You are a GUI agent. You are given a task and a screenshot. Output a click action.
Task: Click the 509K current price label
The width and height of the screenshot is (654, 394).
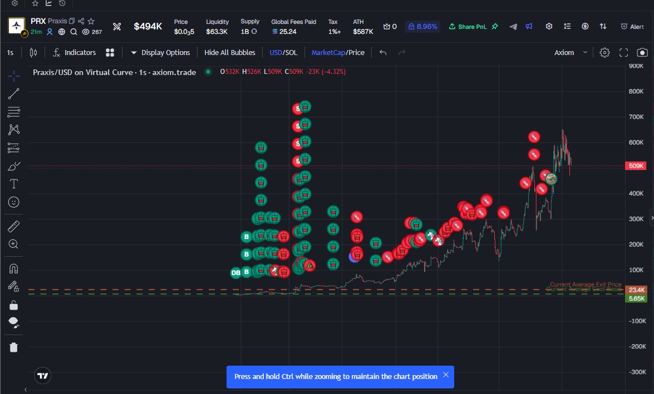tap(636, 166)
